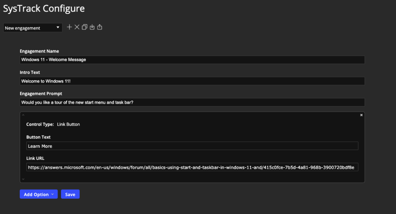Expand the Add Option menu button

(39, 194)
